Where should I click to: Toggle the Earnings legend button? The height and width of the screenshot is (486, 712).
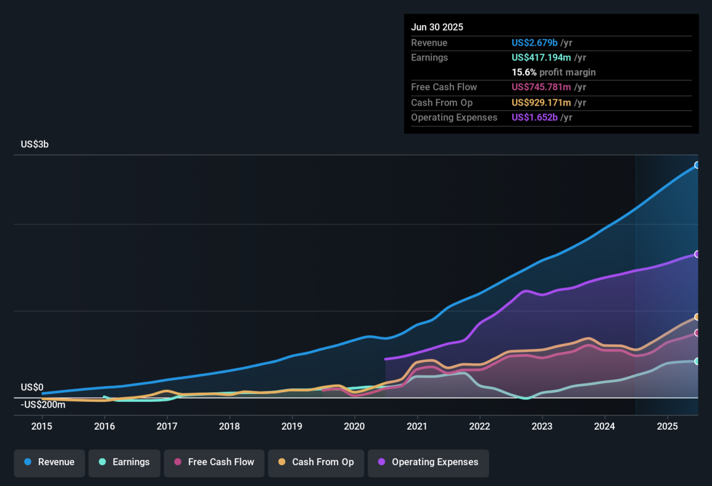(x=125, y=463)
